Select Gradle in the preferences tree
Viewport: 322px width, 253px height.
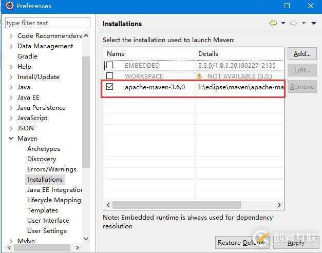[28, 56]
